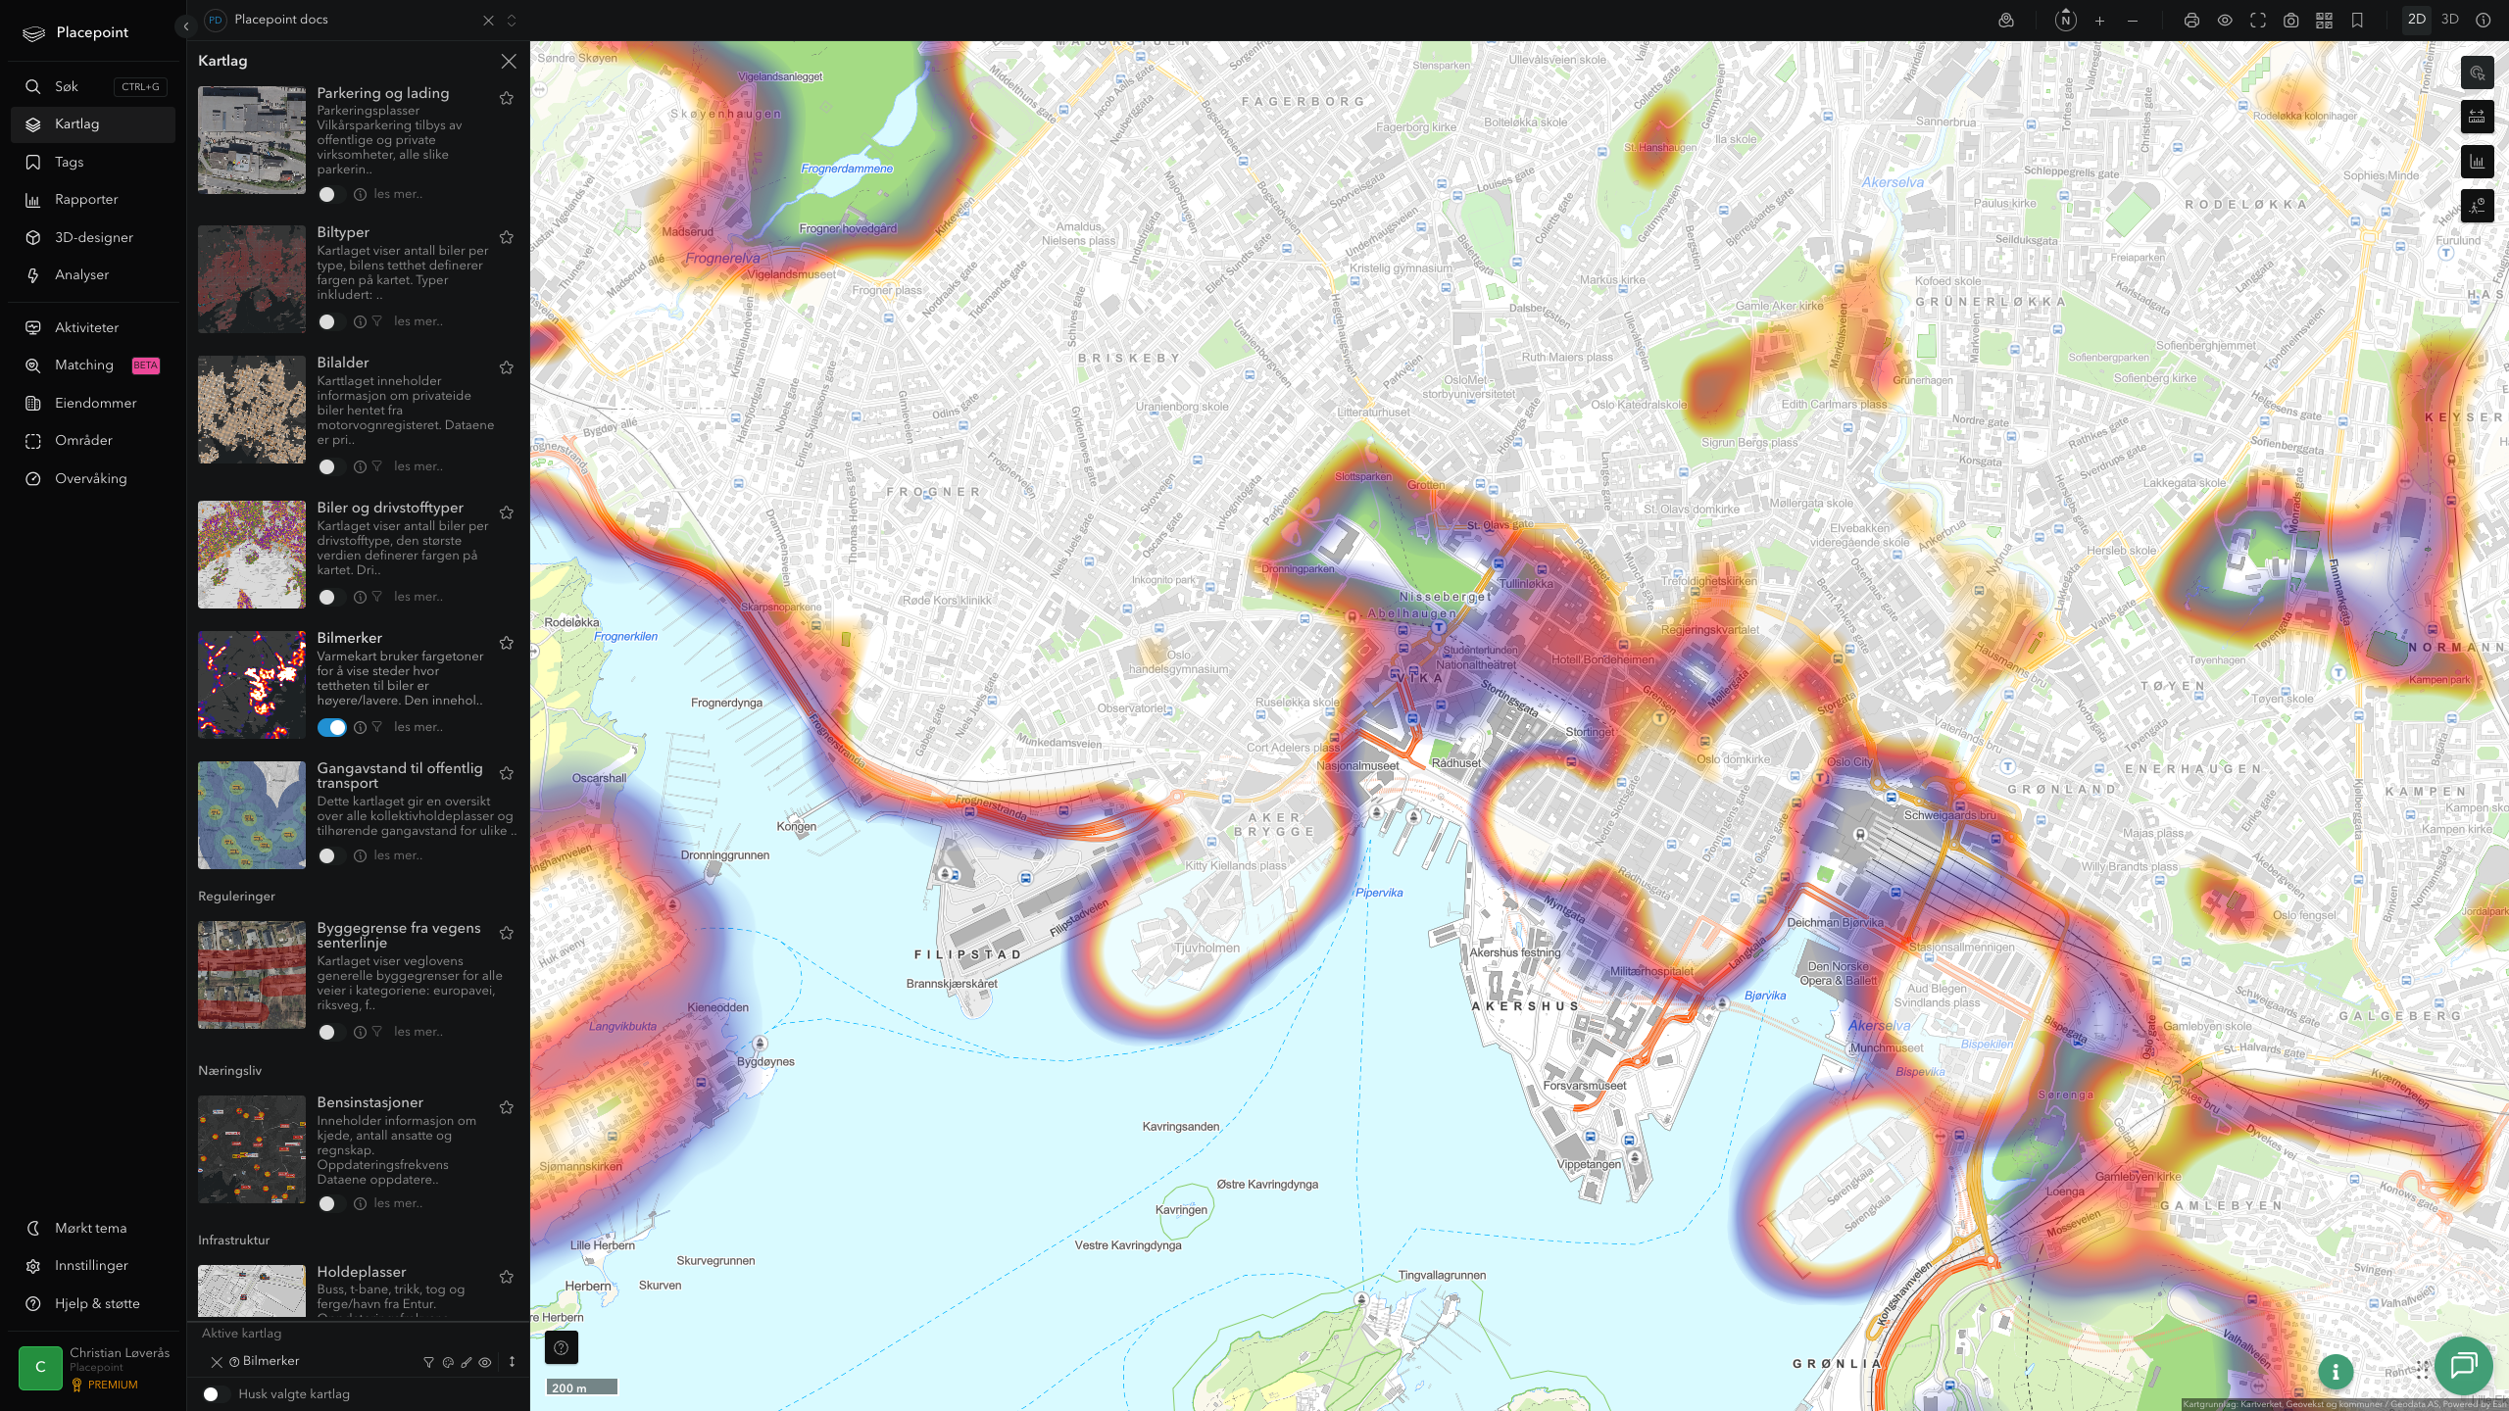Favorite the Bensinstasjoner layer
The height and width of the screenshot is (1411, 2509).
click(x=507, y=1107)
